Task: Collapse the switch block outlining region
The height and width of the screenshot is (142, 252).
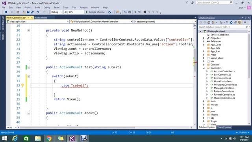Action: 29,76
